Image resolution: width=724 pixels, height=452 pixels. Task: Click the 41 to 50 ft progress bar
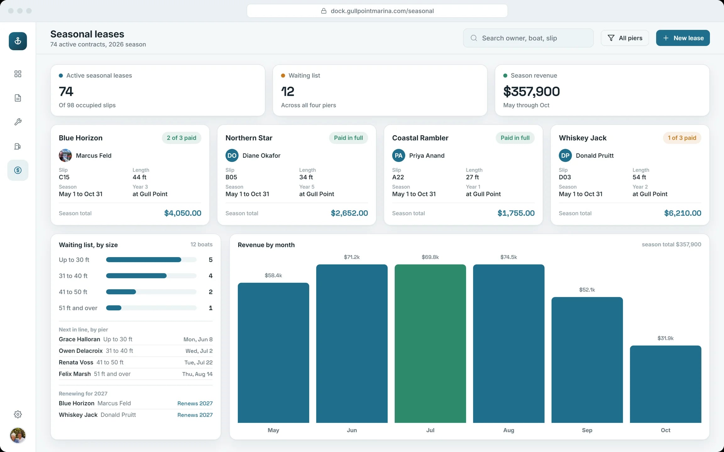click(x=151, y=292)
